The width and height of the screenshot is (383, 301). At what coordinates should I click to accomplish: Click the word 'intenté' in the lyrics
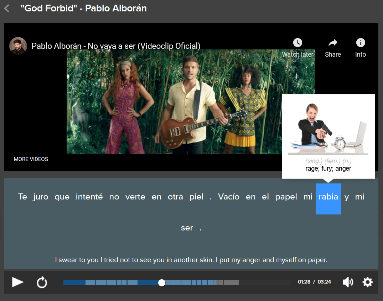[x=89, y=197]
